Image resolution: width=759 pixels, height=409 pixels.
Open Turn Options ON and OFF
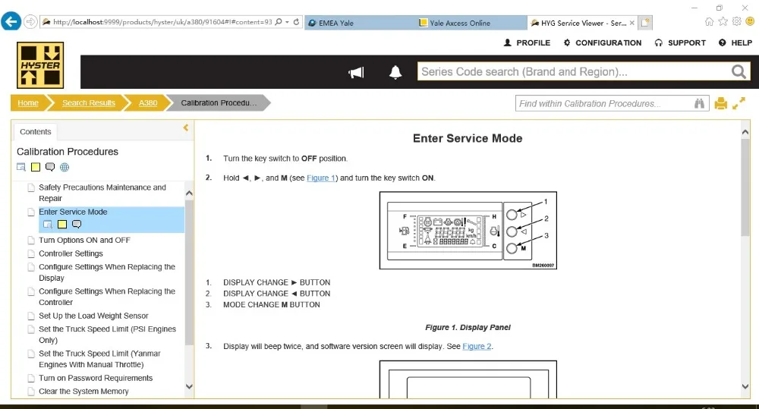[84, 240]
